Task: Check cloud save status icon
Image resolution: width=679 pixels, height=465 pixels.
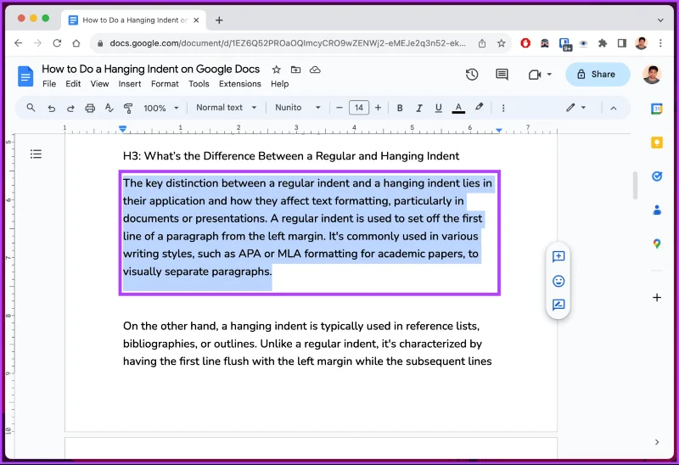Action: [315, 70]
